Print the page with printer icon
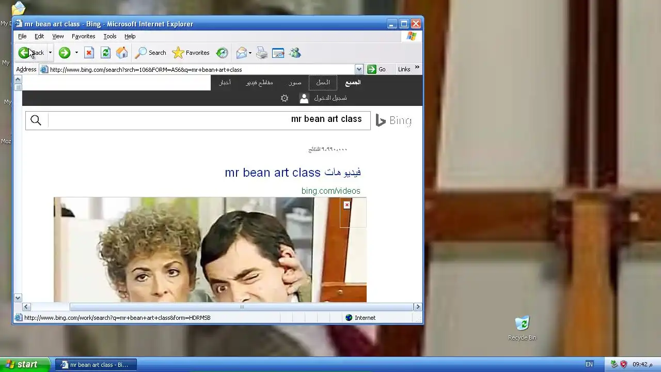 [x=262, y=53]
